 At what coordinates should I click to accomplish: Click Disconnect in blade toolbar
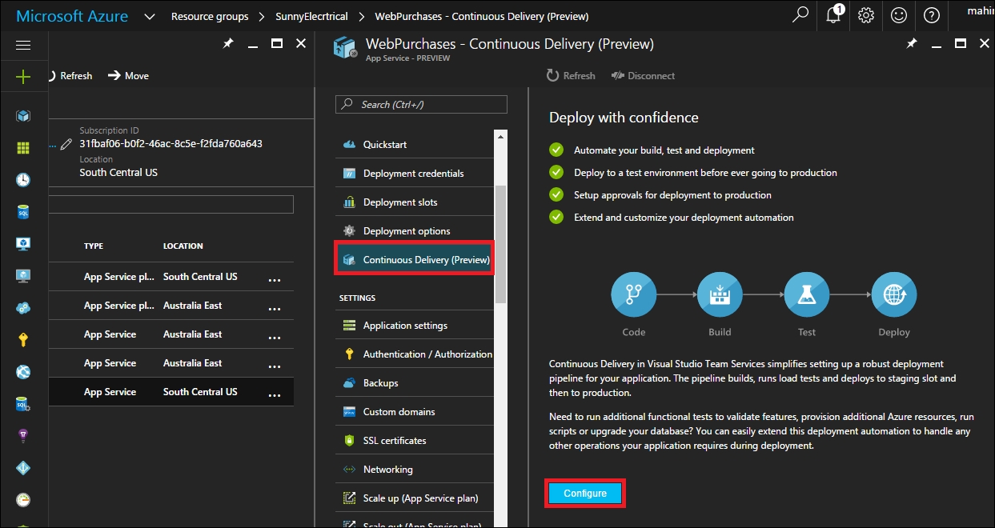643,76
